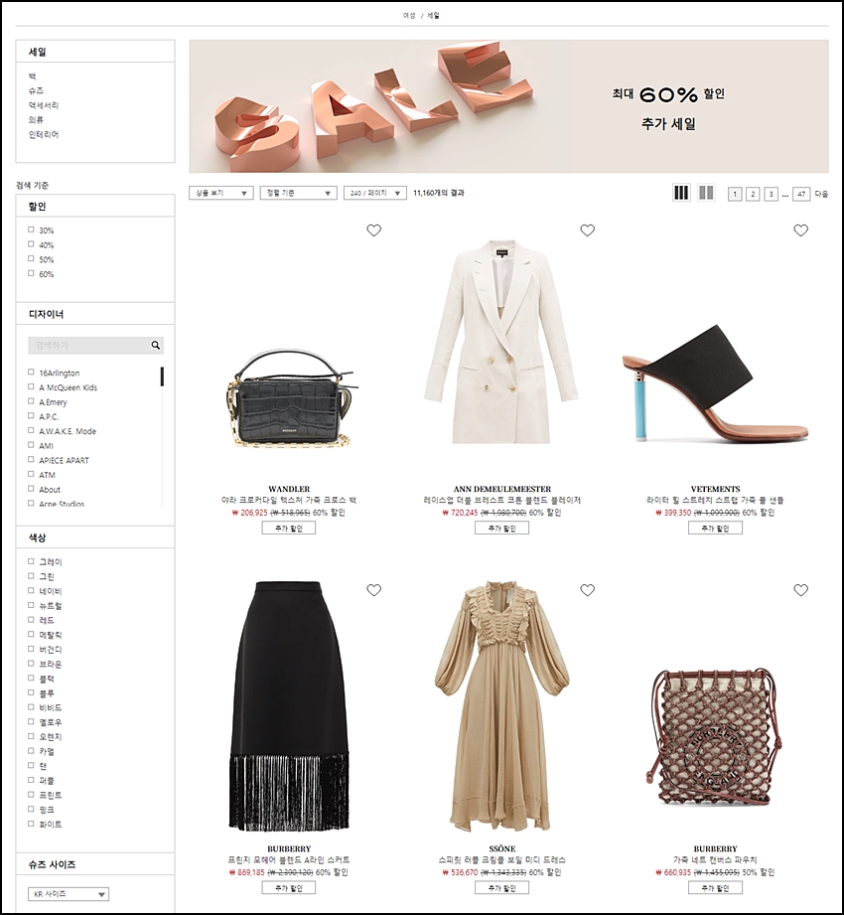The width and height of the screenshot is (844, 915).
Task: Jump to last page 47
Action: click(801, 194)
